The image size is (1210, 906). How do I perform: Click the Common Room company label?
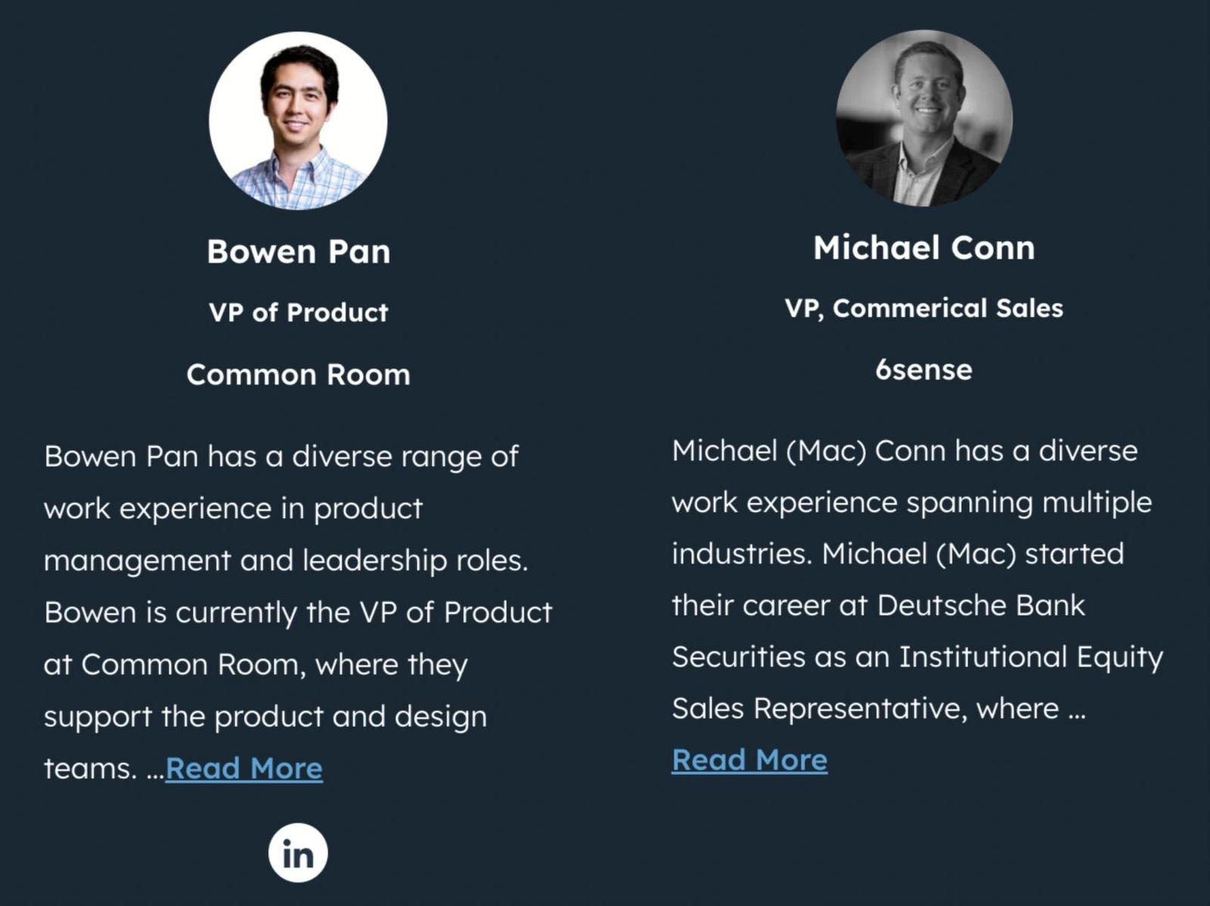pyautogui.click(x=298, y=375)
